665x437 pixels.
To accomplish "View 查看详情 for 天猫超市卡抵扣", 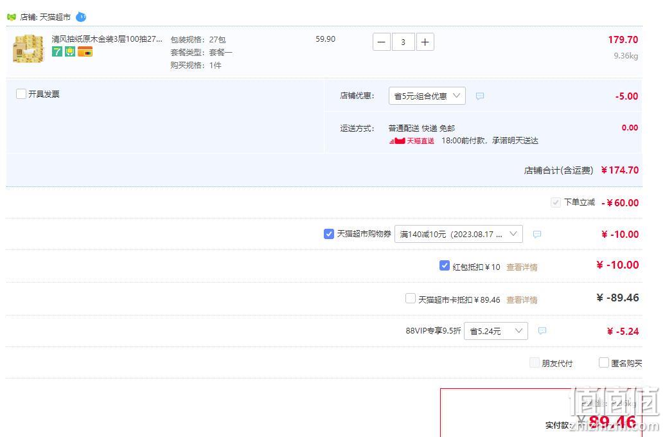I will tap(522, 300).
